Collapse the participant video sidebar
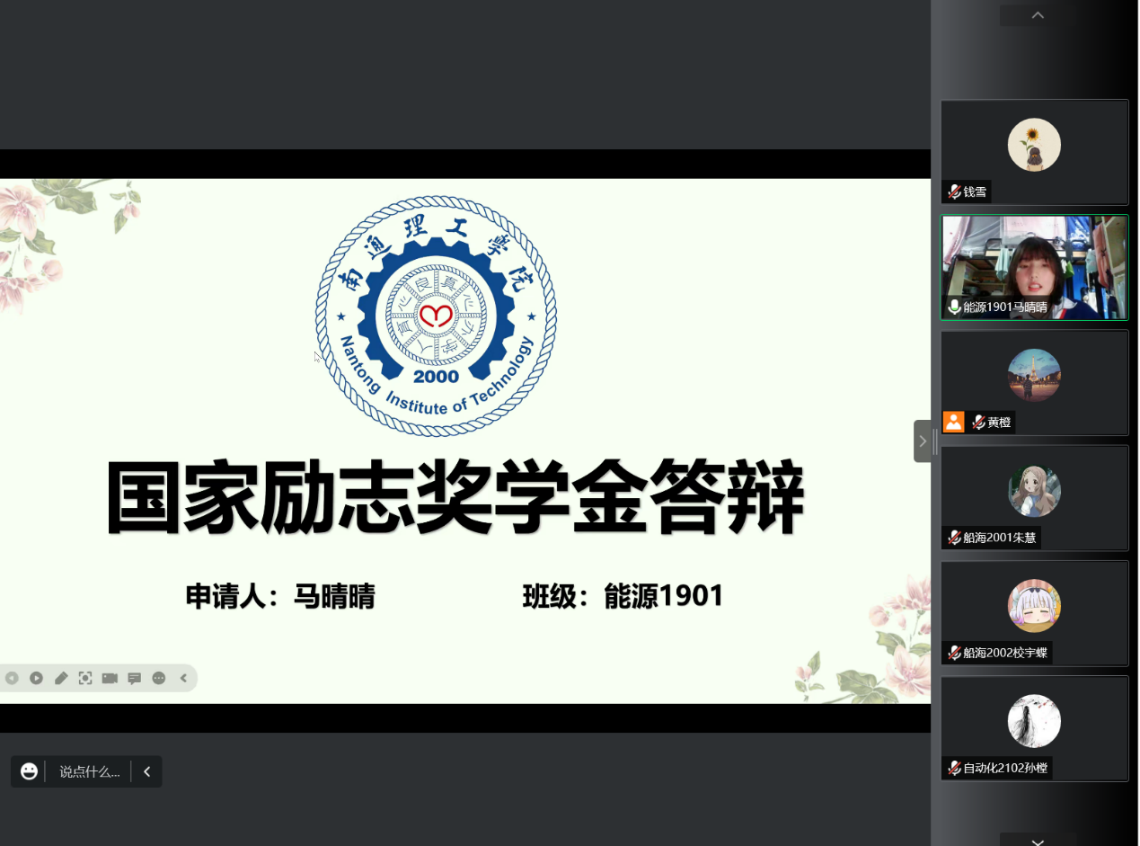Image resolution: width=1140 pixels, height=846 pixels. [x=923, y=441]
